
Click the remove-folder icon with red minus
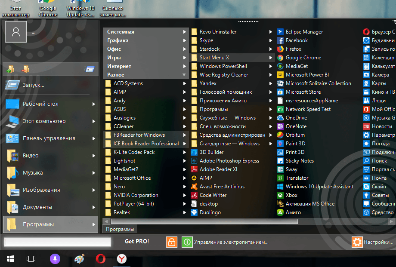click(25, 69)
